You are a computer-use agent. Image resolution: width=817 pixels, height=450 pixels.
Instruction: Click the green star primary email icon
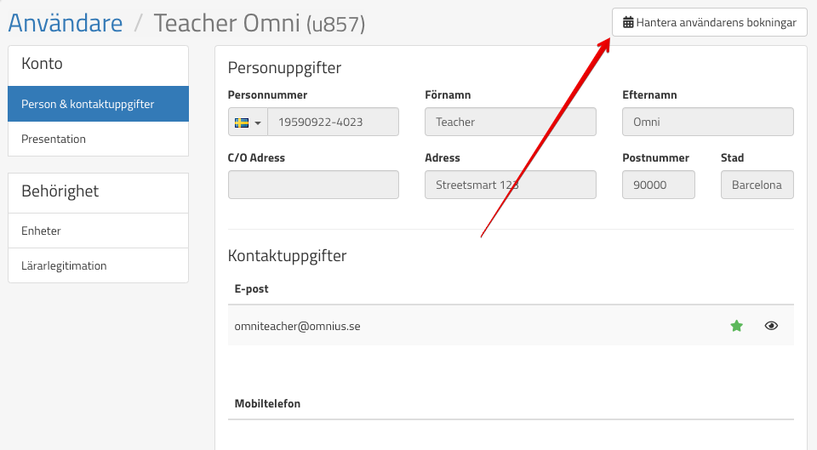pos(736,326)
